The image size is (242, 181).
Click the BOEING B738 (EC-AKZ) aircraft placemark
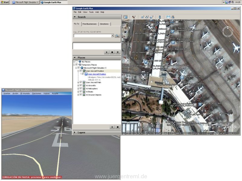pos(200,104)
